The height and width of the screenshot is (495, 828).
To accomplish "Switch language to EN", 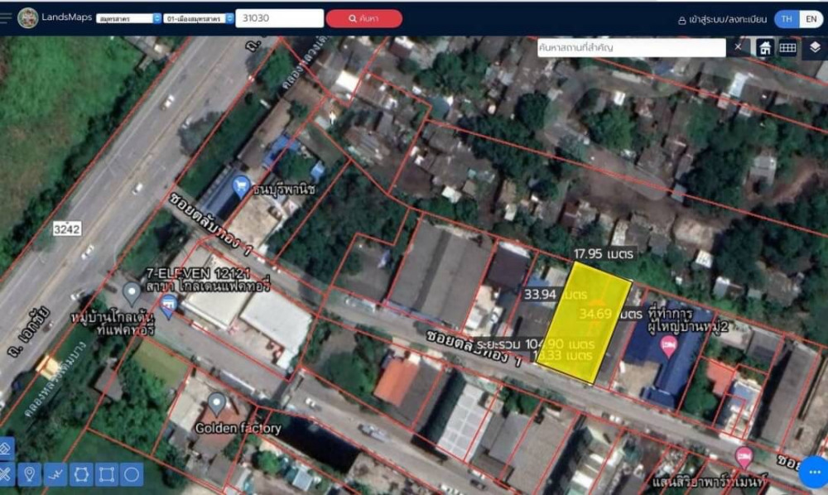I will point(811,19).
